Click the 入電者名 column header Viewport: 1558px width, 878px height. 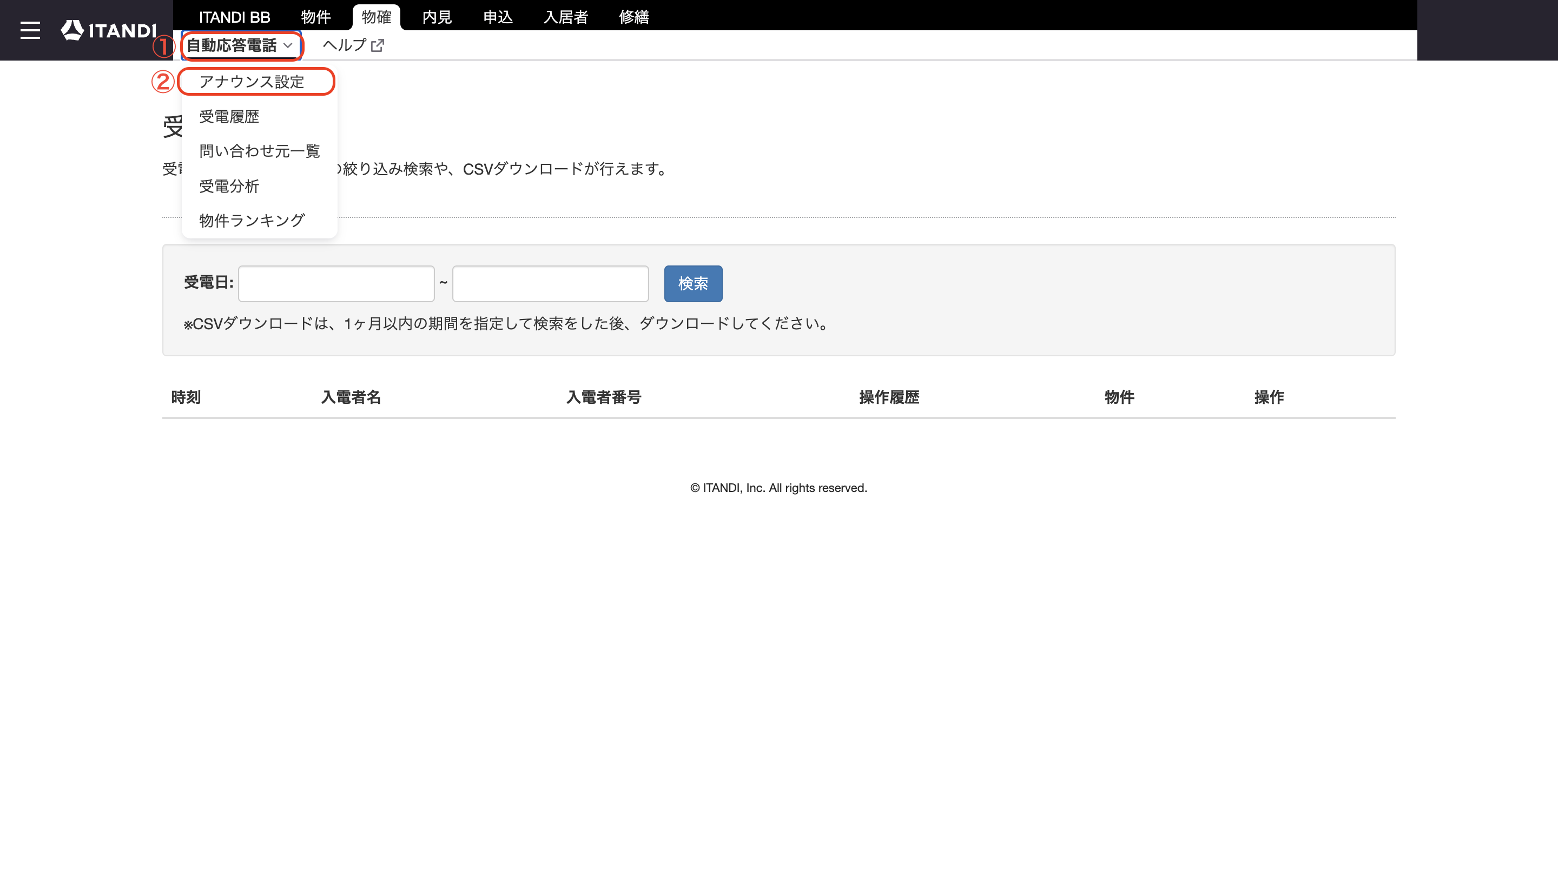[351, 397]
